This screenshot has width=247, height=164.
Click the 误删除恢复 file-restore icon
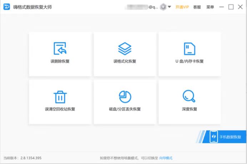pos(60,48)
